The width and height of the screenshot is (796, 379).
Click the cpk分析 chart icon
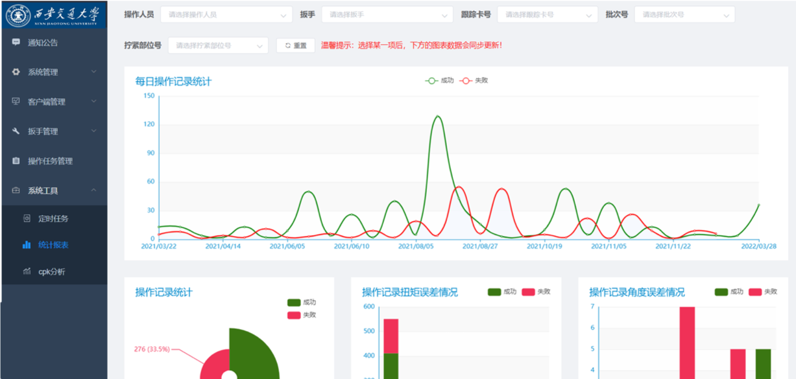pyautogui.click(x=27, y=271)
